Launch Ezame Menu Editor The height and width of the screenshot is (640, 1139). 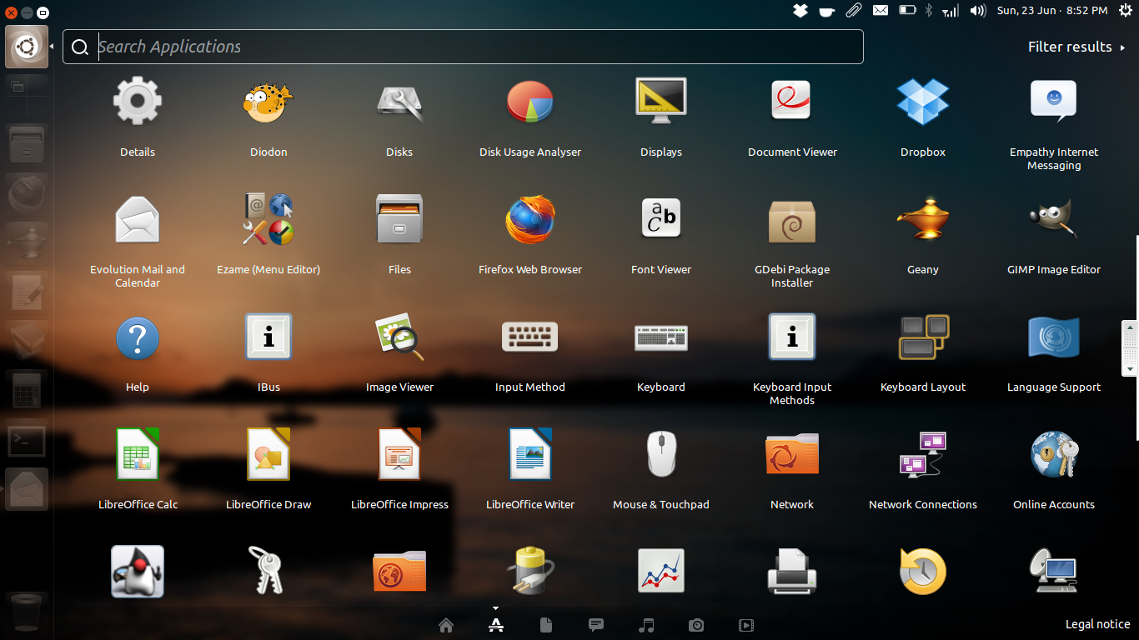pos(268,219)
